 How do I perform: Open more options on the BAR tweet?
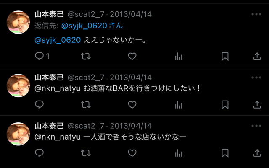(256, 78)
